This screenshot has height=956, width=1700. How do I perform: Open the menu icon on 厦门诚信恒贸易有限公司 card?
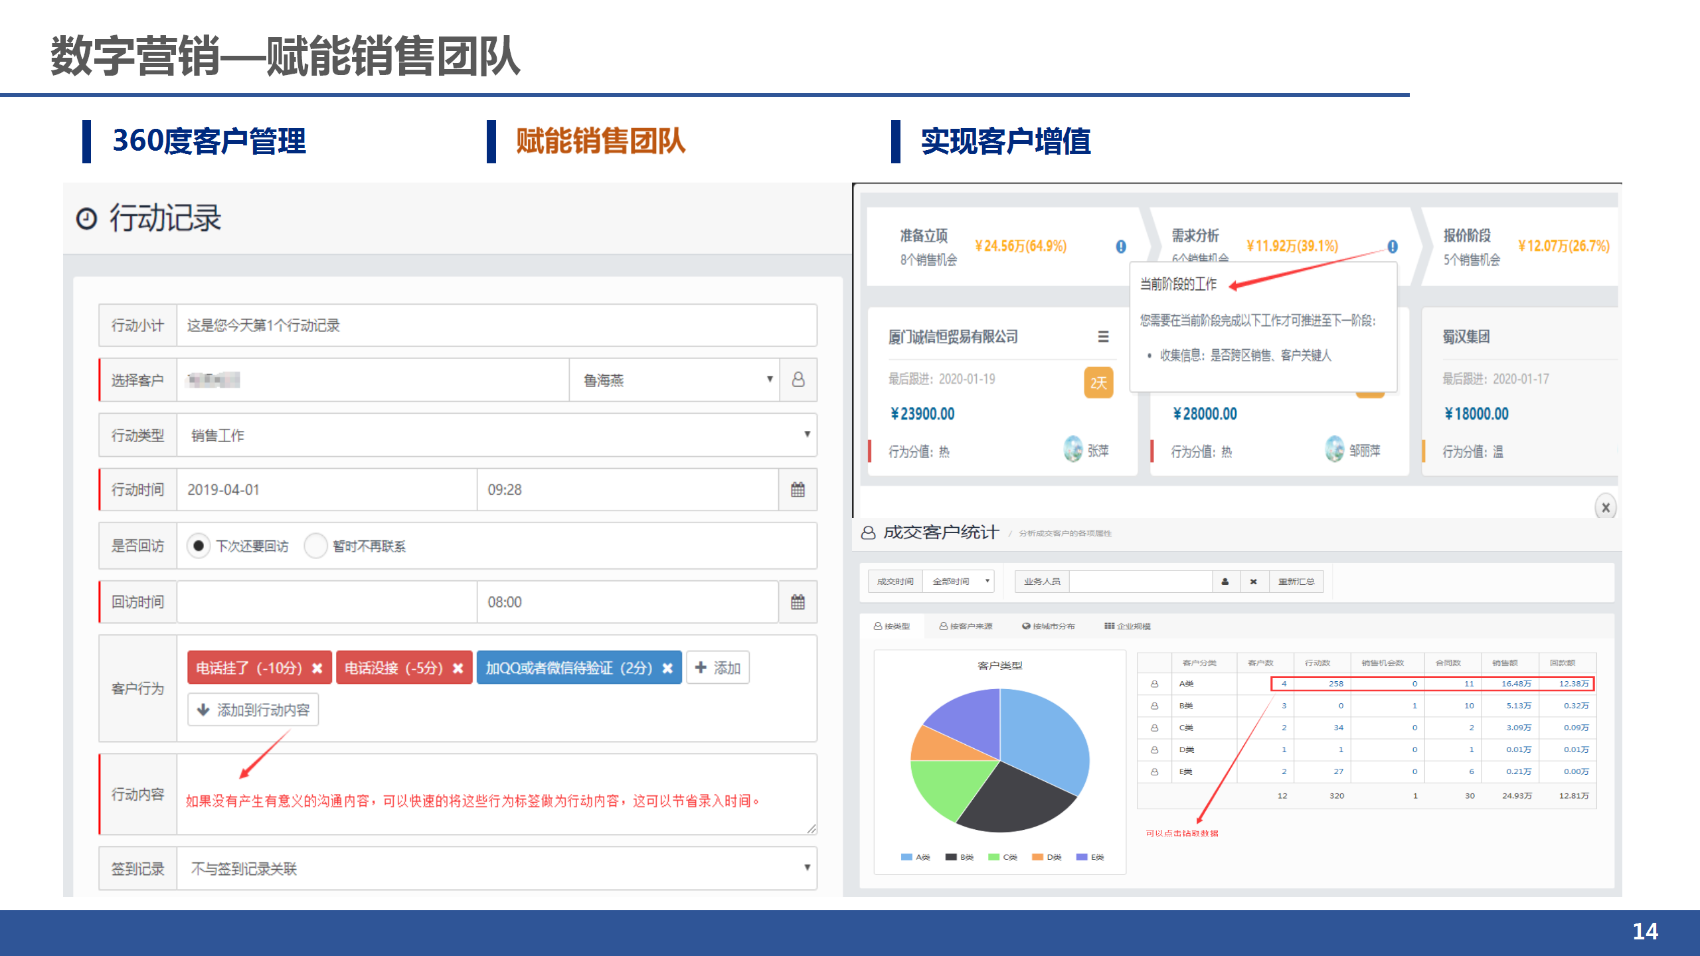coord(1103,337)
